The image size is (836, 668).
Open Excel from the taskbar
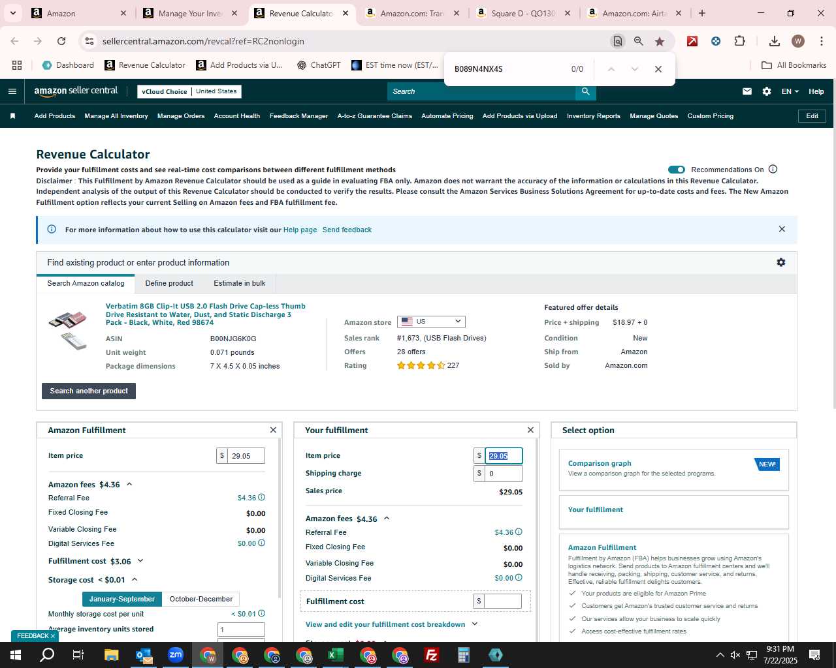[x=335, y=655]
